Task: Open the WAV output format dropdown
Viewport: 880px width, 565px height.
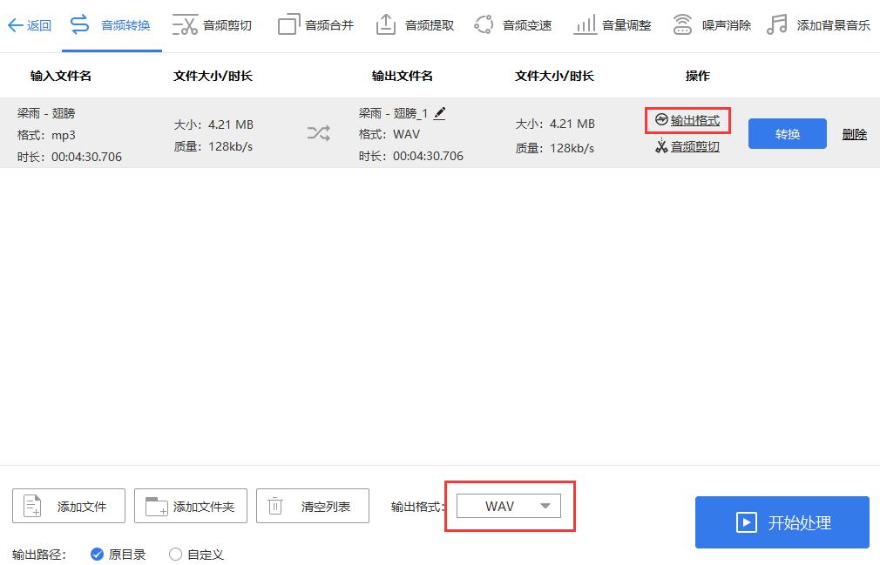Action: click(x=509, y=505)
